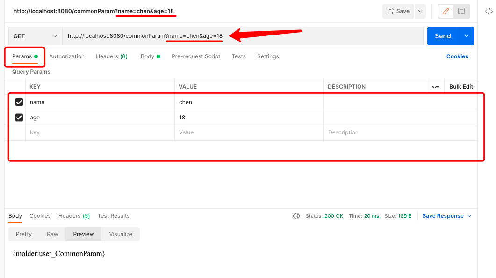Click Bulk Edit
This screenshot has height=278, width=496.
[x=461, y=87]
